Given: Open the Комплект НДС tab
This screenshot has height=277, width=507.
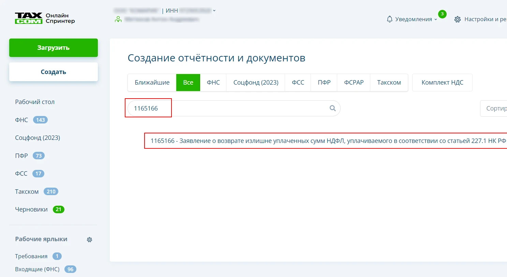Looking at the screenshot, I should click(442, 83).
